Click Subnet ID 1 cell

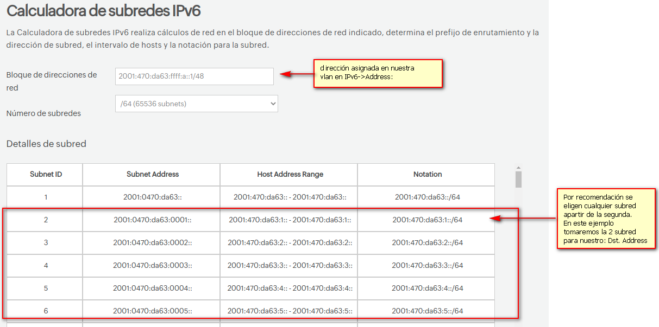46,197
